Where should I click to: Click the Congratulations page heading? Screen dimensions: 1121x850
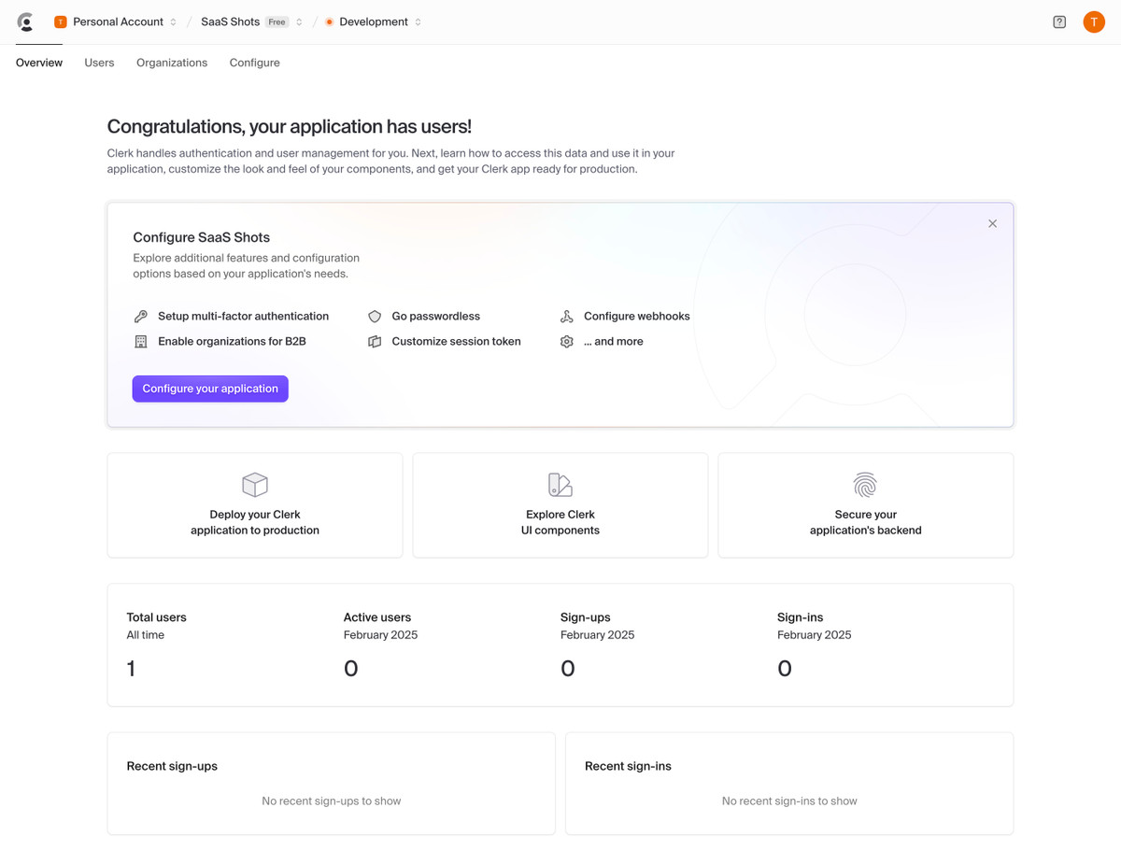(290, 126)
